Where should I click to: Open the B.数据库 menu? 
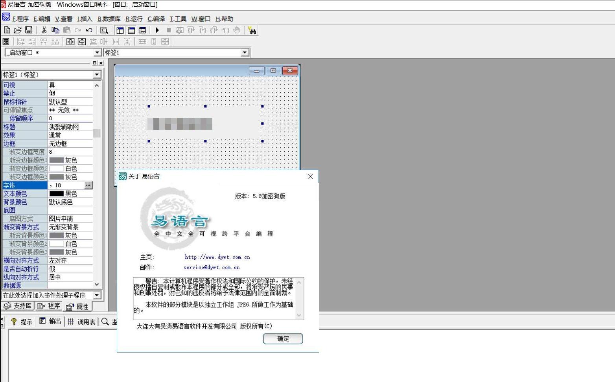click(109, 19)
